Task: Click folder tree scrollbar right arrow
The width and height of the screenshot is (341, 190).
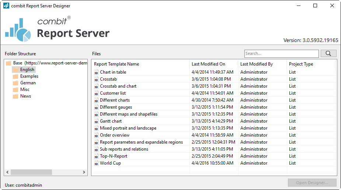Action: 84,172
